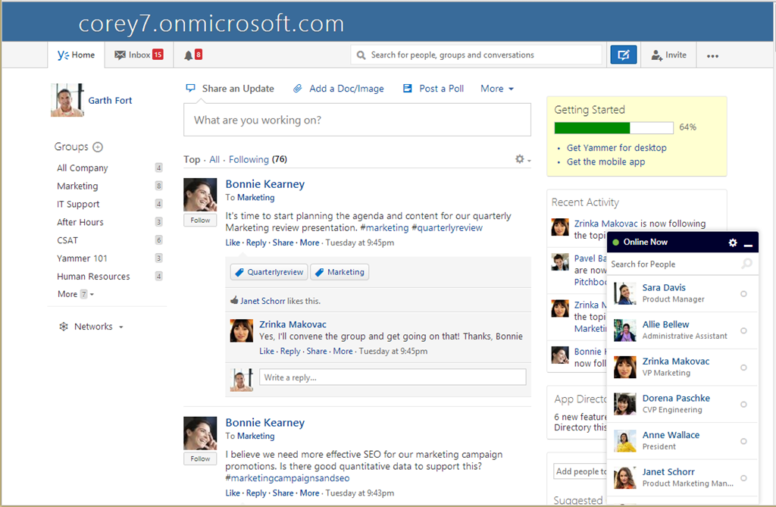Viewport: 776px width, 507px height.
Task: Select Anne Wallace status circle
Action: coord(743,441)
